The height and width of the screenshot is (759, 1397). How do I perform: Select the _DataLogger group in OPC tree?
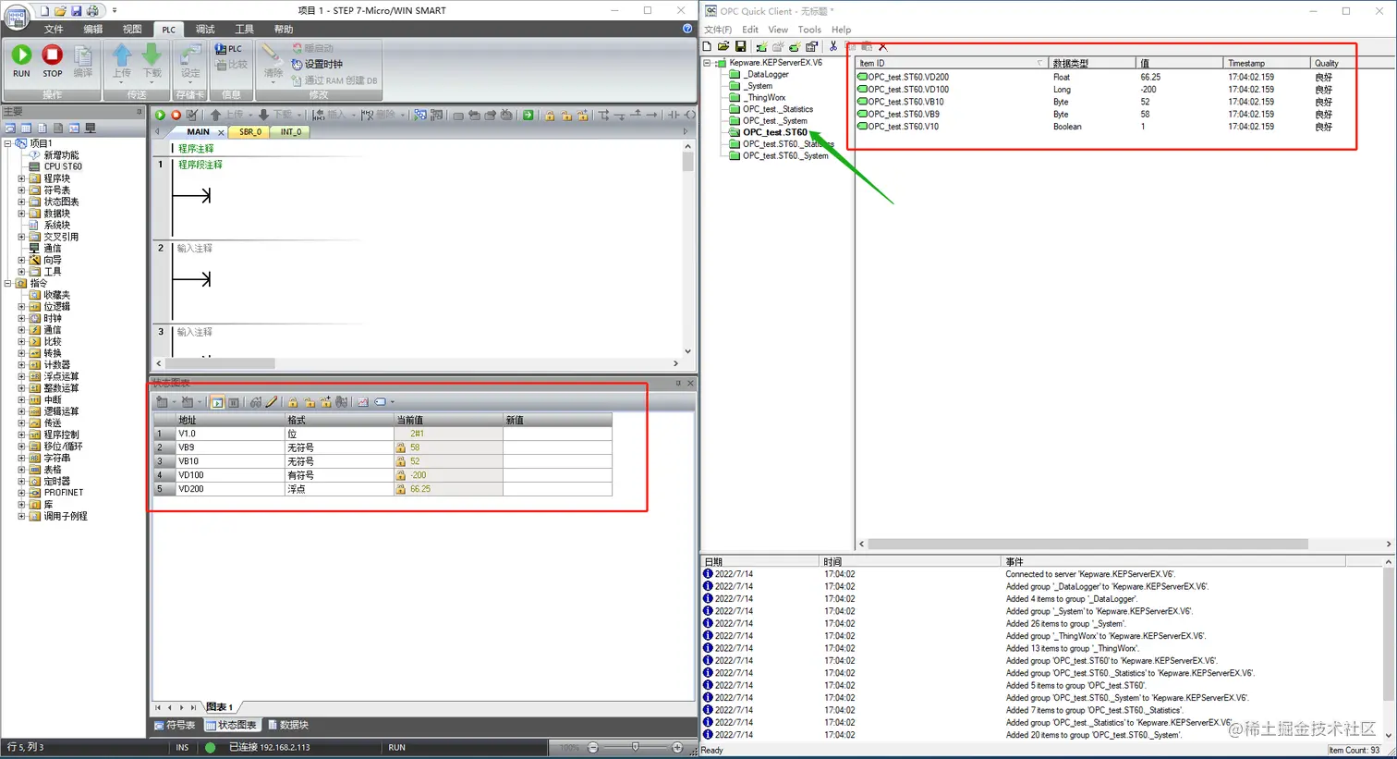coord(767,75)
